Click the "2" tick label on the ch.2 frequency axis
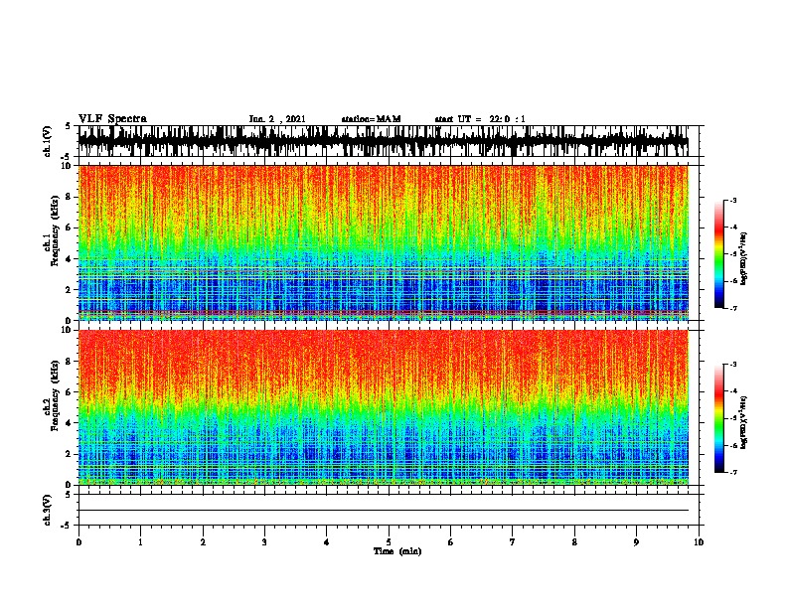Viewport: 787px width, 608px height. pos(69,454)
